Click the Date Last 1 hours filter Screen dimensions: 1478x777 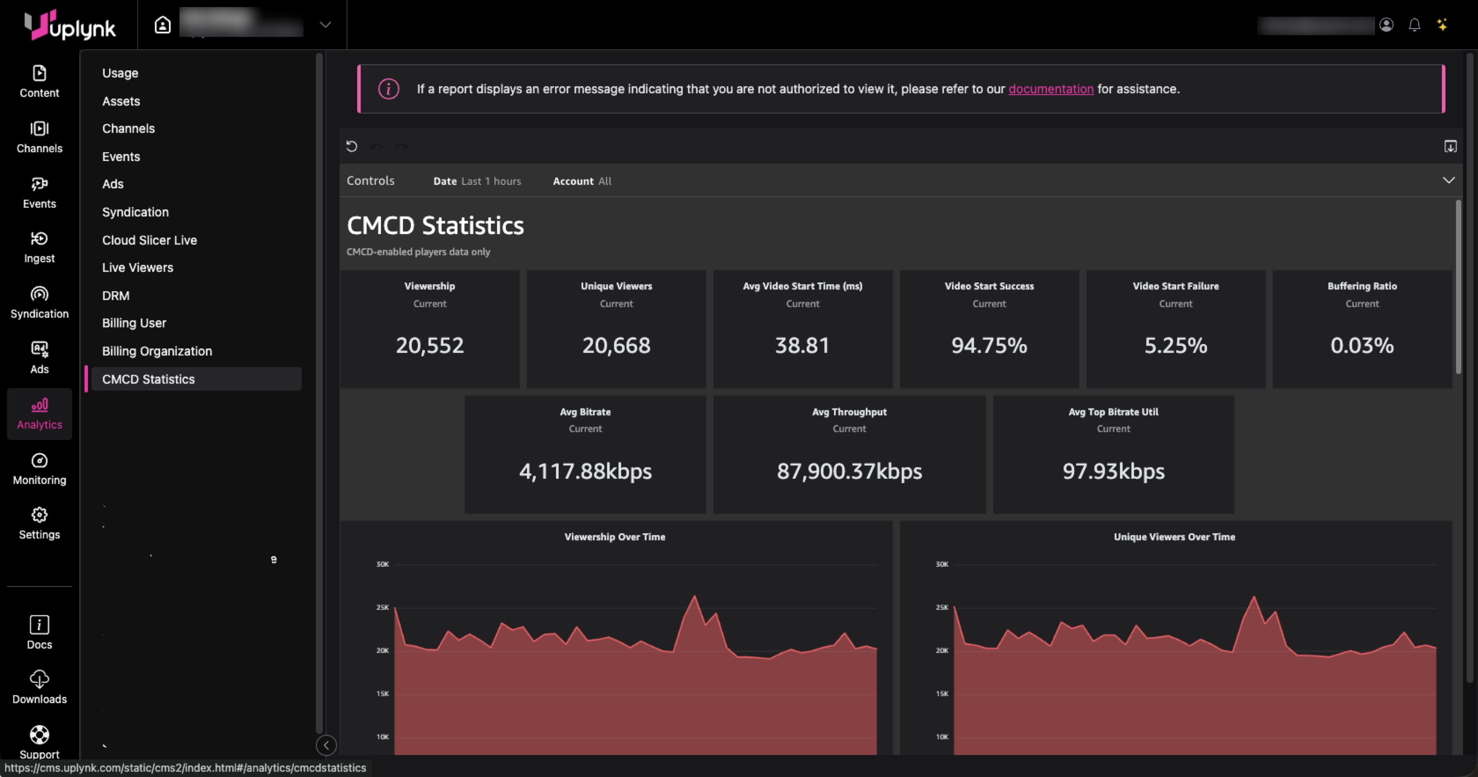(x=477, y=181)
